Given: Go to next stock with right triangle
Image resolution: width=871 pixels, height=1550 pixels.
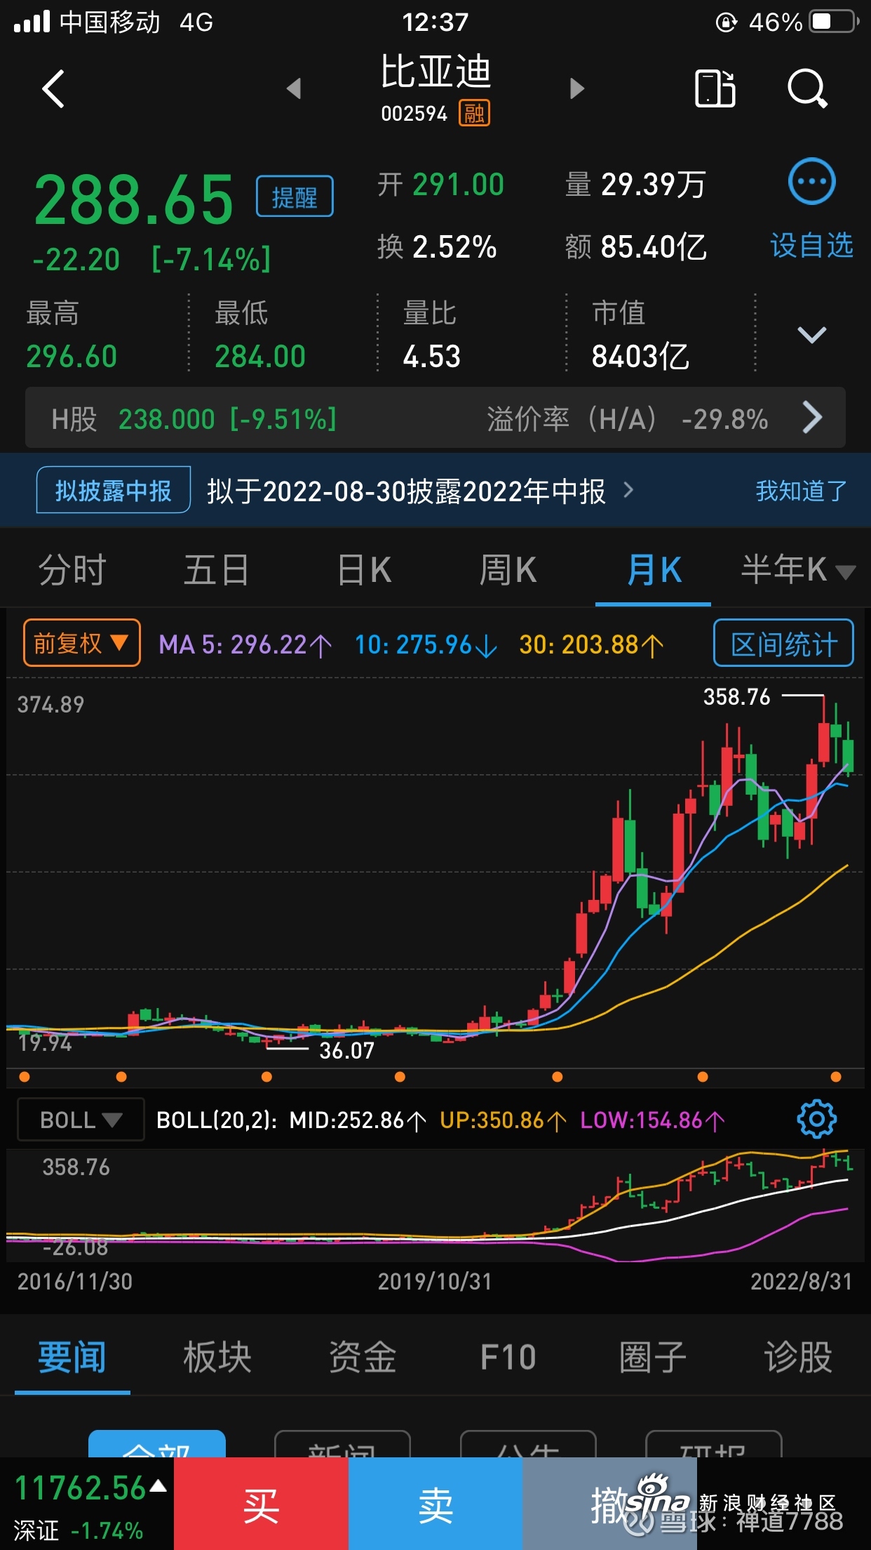Looking at the screenshot, I should (x=577, y=88).
